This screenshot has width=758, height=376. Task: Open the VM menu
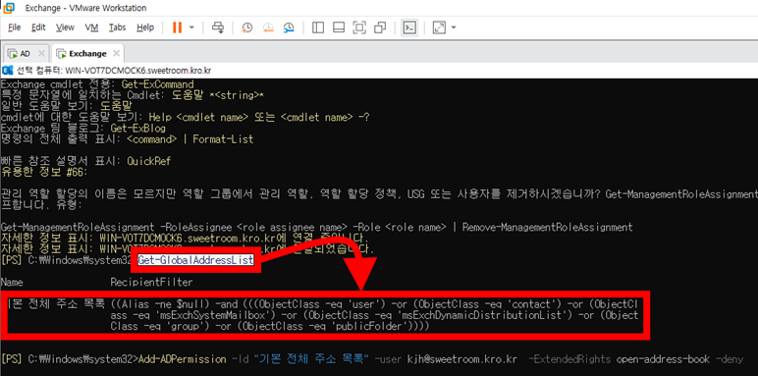click(91, 27)
